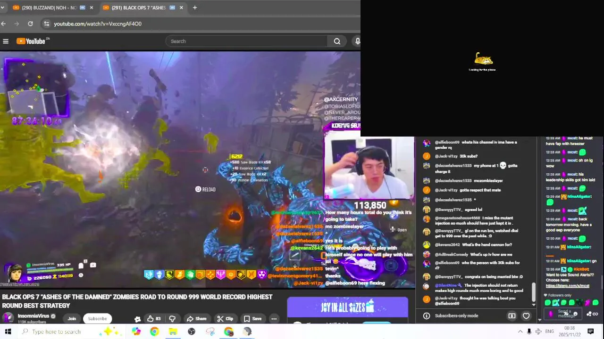Click Subscribers-only mode info icon

pos(426,316)
